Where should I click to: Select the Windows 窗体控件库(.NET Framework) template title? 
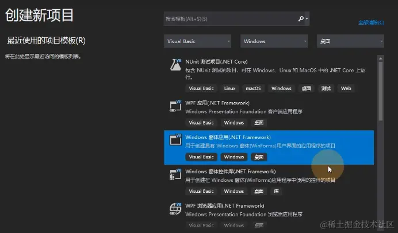231,172
